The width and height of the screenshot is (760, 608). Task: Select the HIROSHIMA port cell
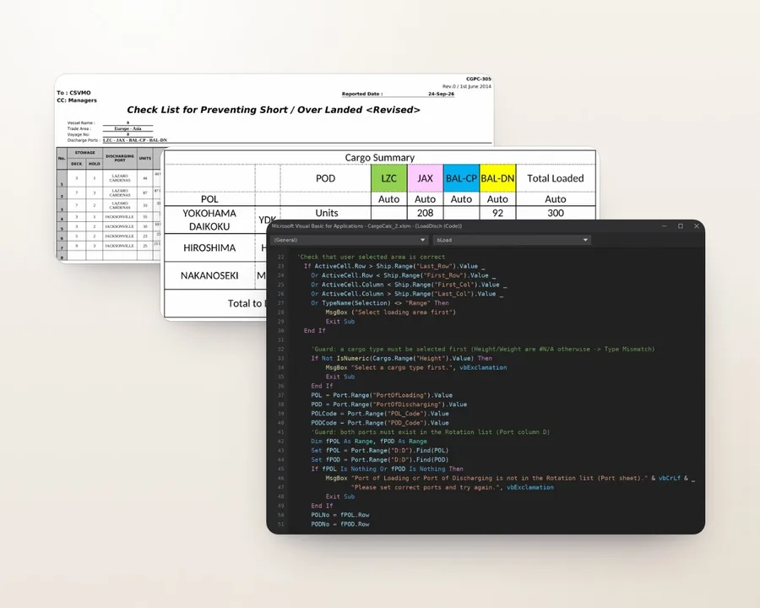tap(209, 247)
